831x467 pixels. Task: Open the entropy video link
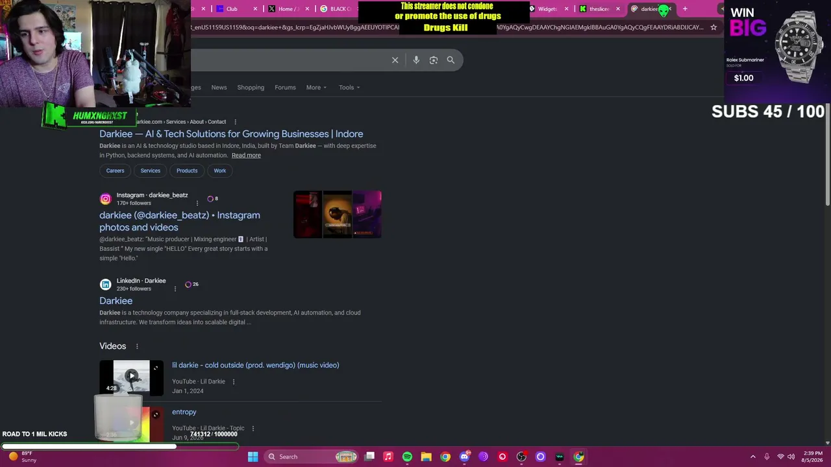(184, 412)
